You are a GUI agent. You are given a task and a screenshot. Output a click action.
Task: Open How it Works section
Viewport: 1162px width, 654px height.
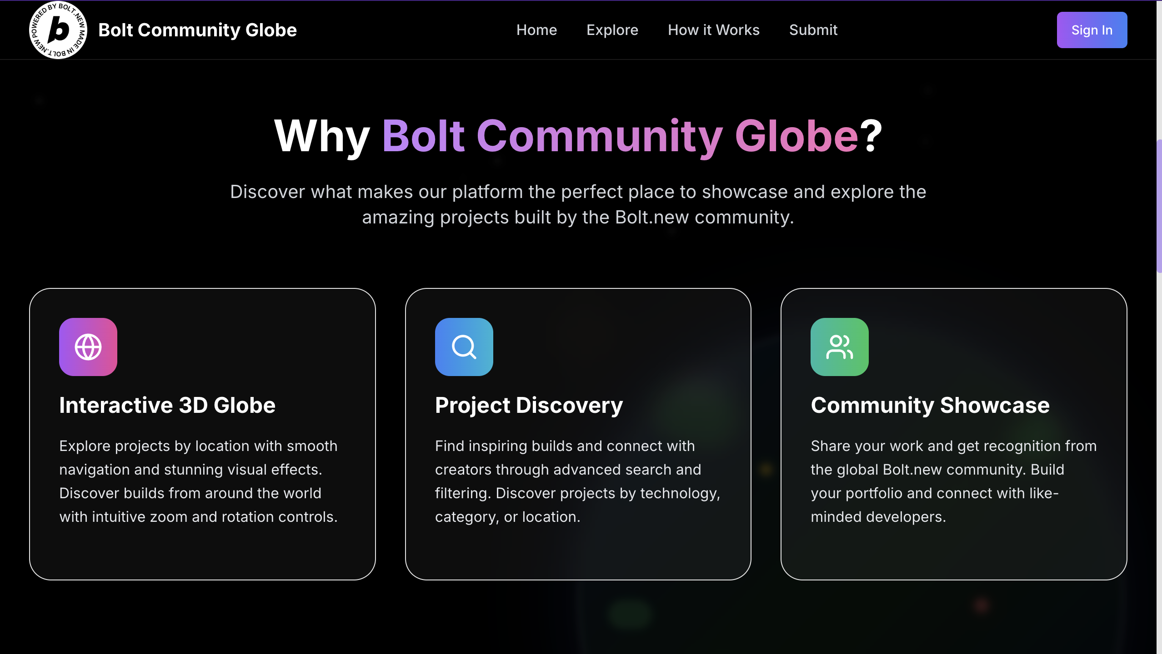click(x=713, y=30)
